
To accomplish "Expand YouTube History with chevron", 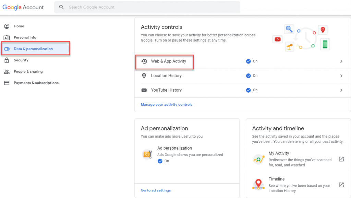I will tap(341, 90).
